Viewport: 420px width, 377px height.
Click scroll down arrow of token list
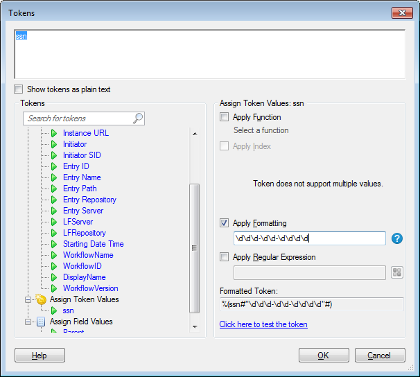pyautogui.click(x=195, y=326)
